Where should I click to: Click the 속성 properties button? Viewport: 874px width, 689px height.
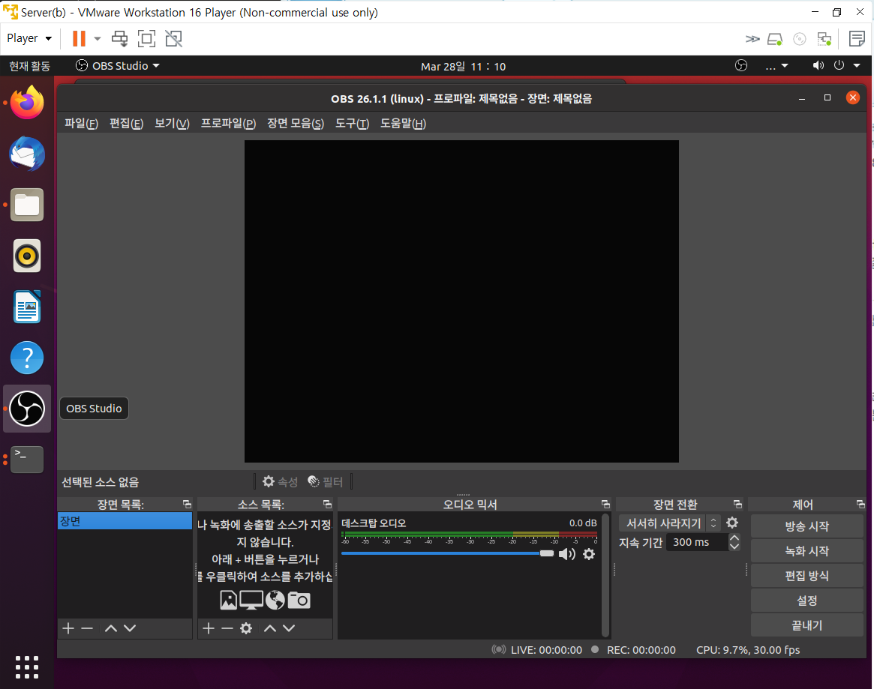click(x=281, y=481)
